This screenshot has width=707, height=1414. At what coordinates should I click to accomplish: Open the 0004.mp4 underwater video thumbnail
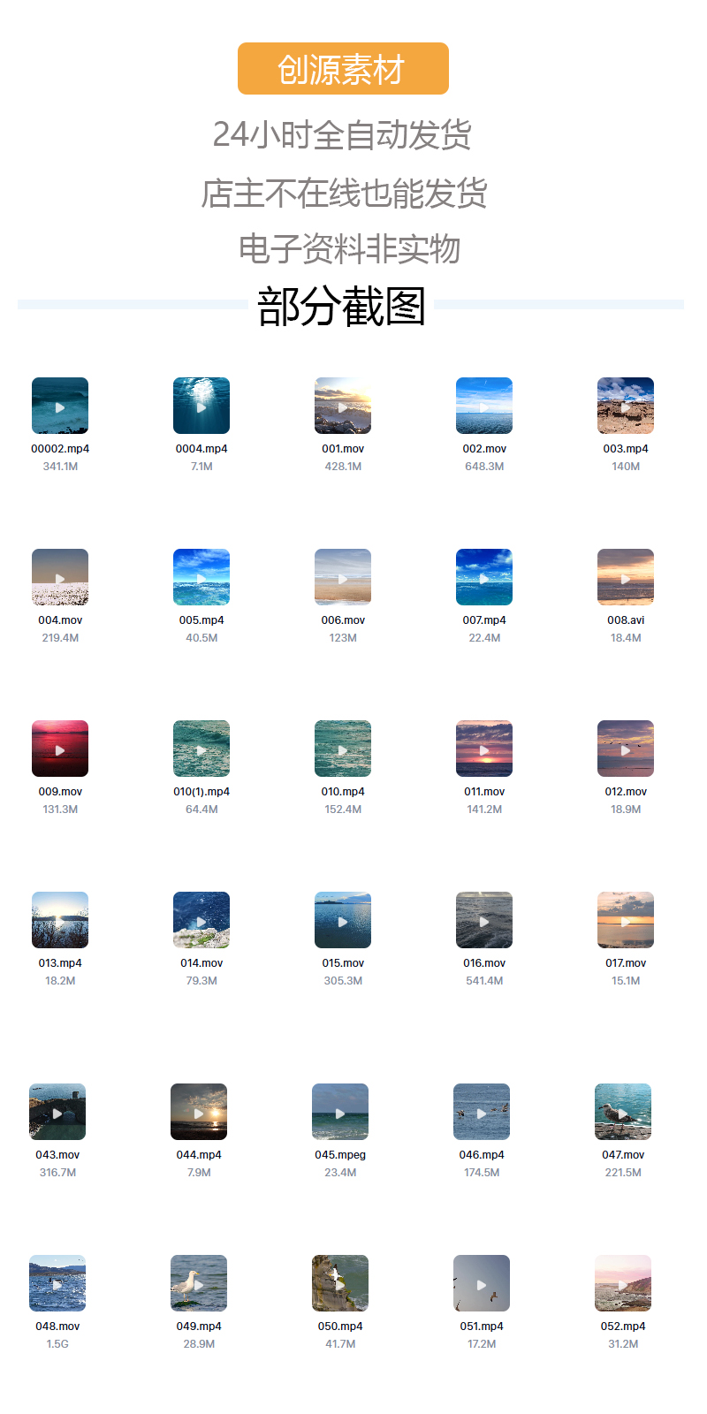pyautogui.click(x=201, y=406)
